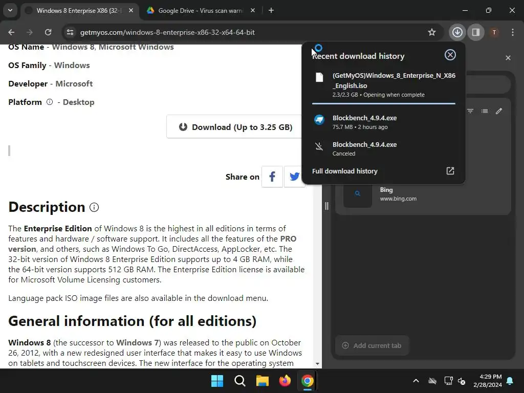Click the Download (Up to 3.25 GB) button

[x=235, y=127]
